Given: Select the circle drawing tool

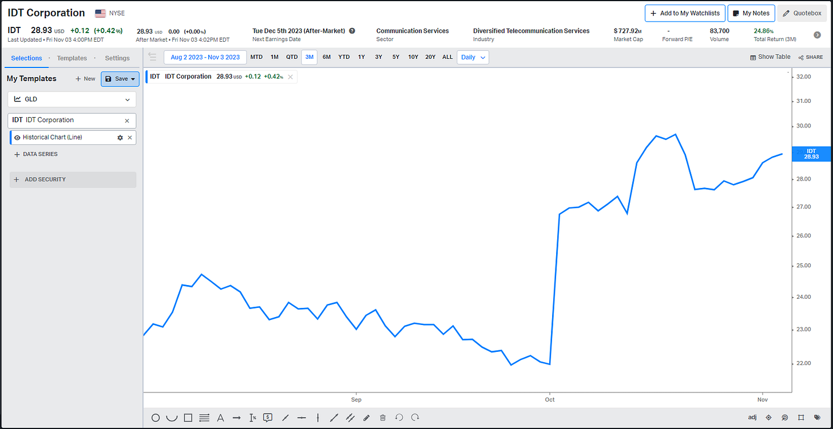Looking at the screenshot, I should pos(156,418).
